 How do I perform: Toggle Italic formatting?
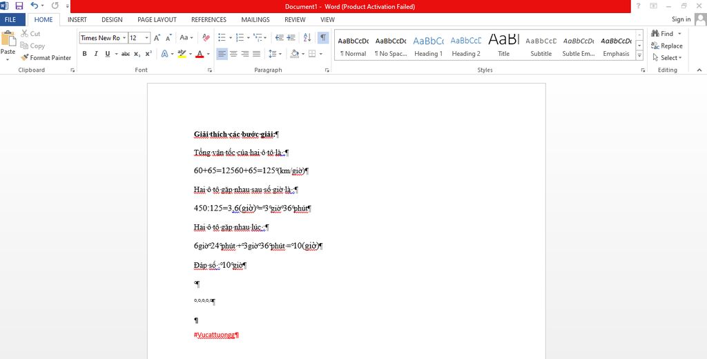pyautogui.click(x=95, y=54)
